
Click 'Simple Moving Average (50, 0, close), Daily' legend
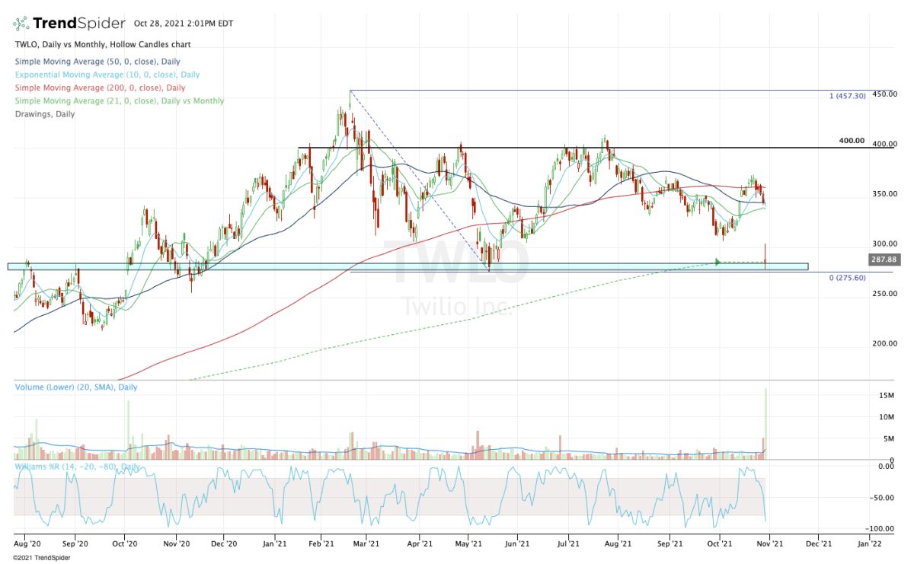tap(97, 61)
